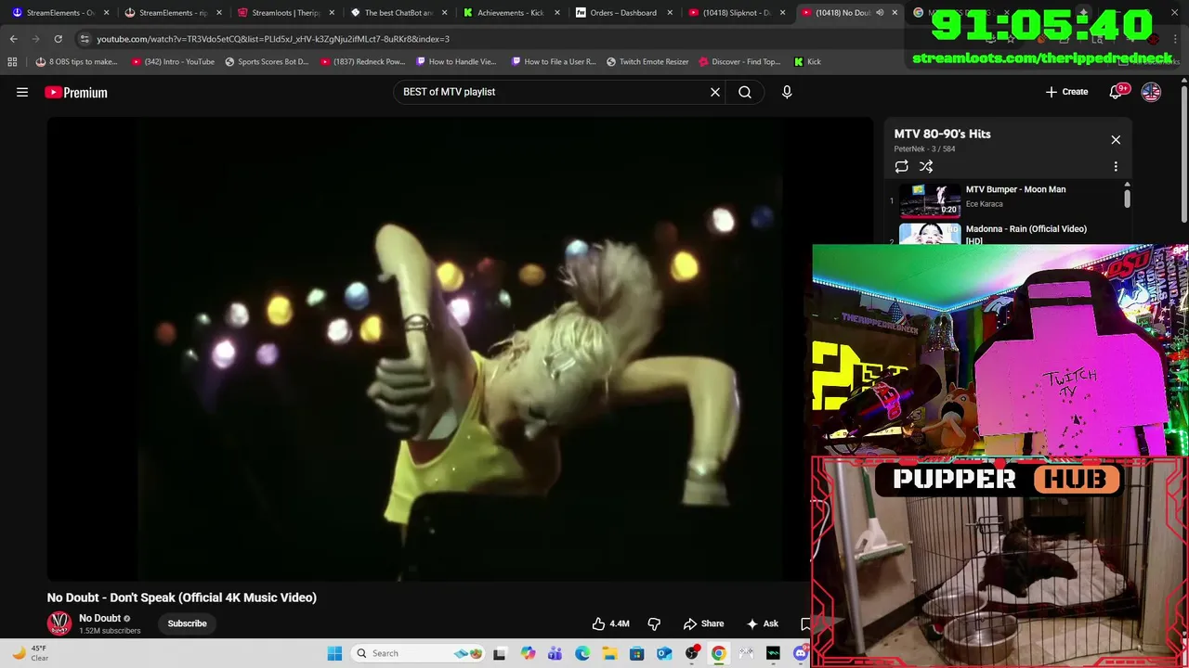Launch Copilot from the taskbar
Image resolution: width=1189 pixels, height=668 pixels.
pos(528,653)
